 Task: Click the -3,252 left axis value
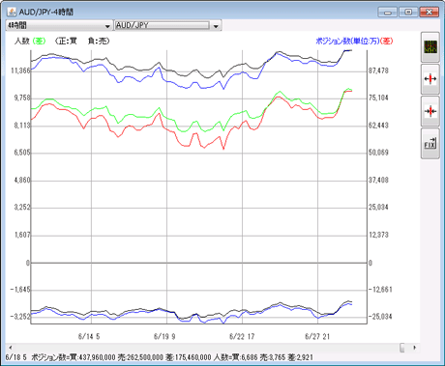click(20, 317)
